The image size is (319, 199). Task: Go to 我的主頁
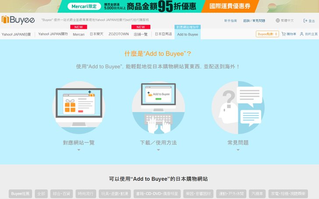(x=309, y=34)
